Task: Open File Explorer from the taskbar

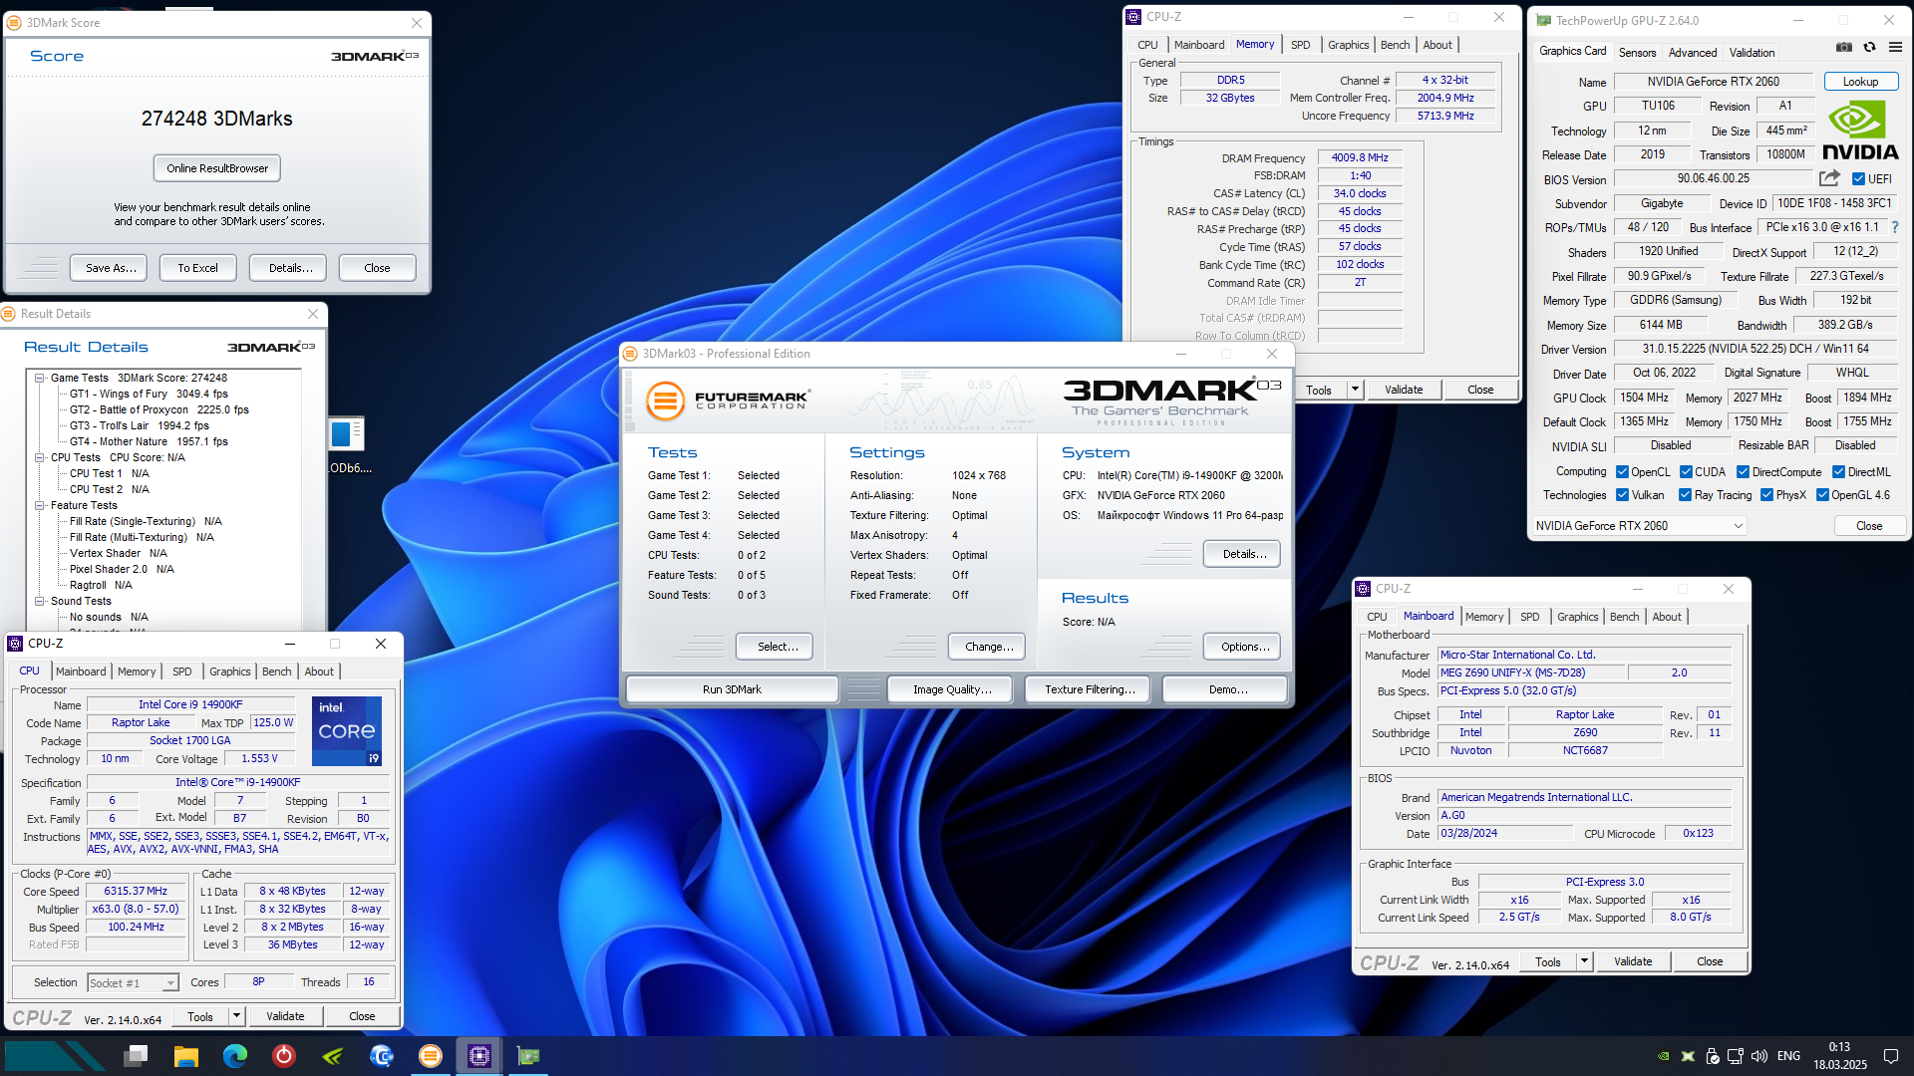Action: (x=186, y=1056)
